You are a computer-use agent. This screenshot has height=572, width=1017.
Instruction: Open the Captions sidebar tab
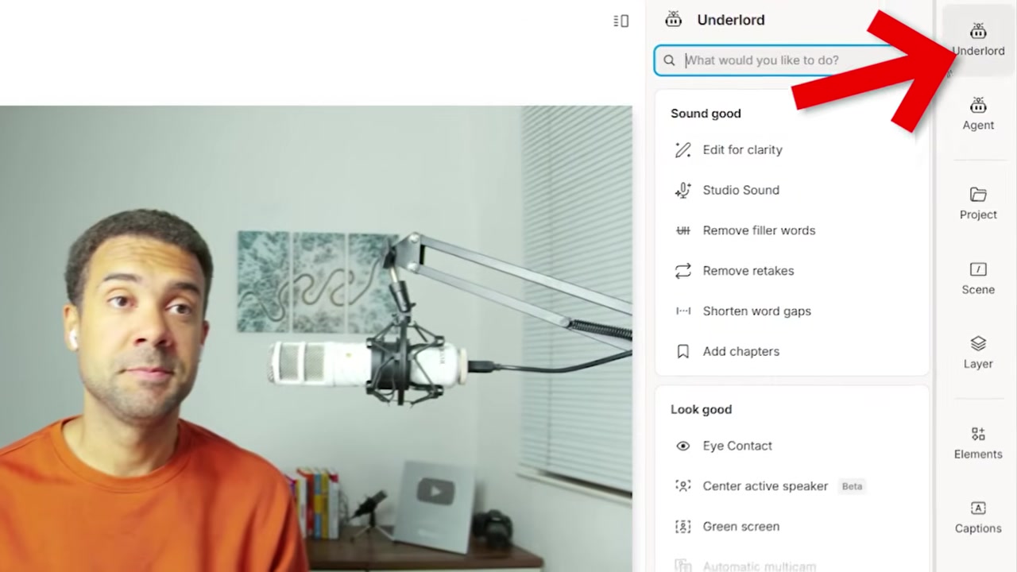click(978, 516)
